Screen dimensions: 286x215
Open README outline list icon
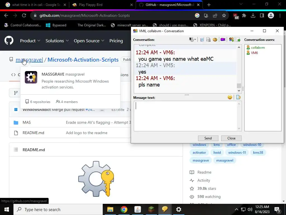click(16, 149)
